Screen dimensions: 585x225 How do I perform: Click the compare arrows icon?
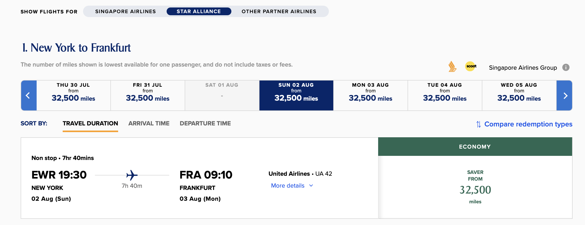(x=478, y=124)
